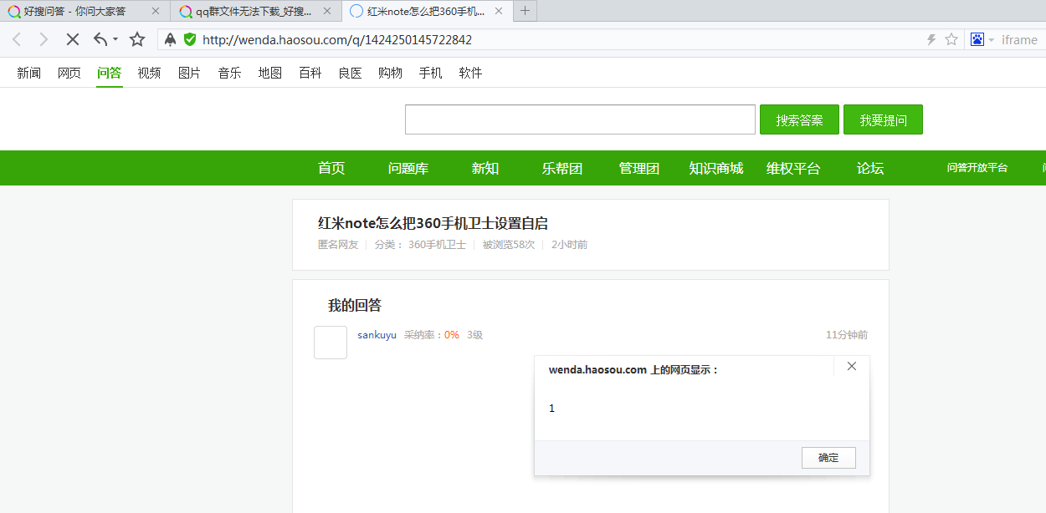Open the 良医 search category
The height and width of the screenshot is (513, 1046).
350,74
